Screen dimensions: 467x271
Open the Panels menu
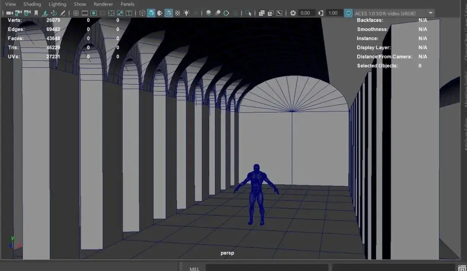128,4
